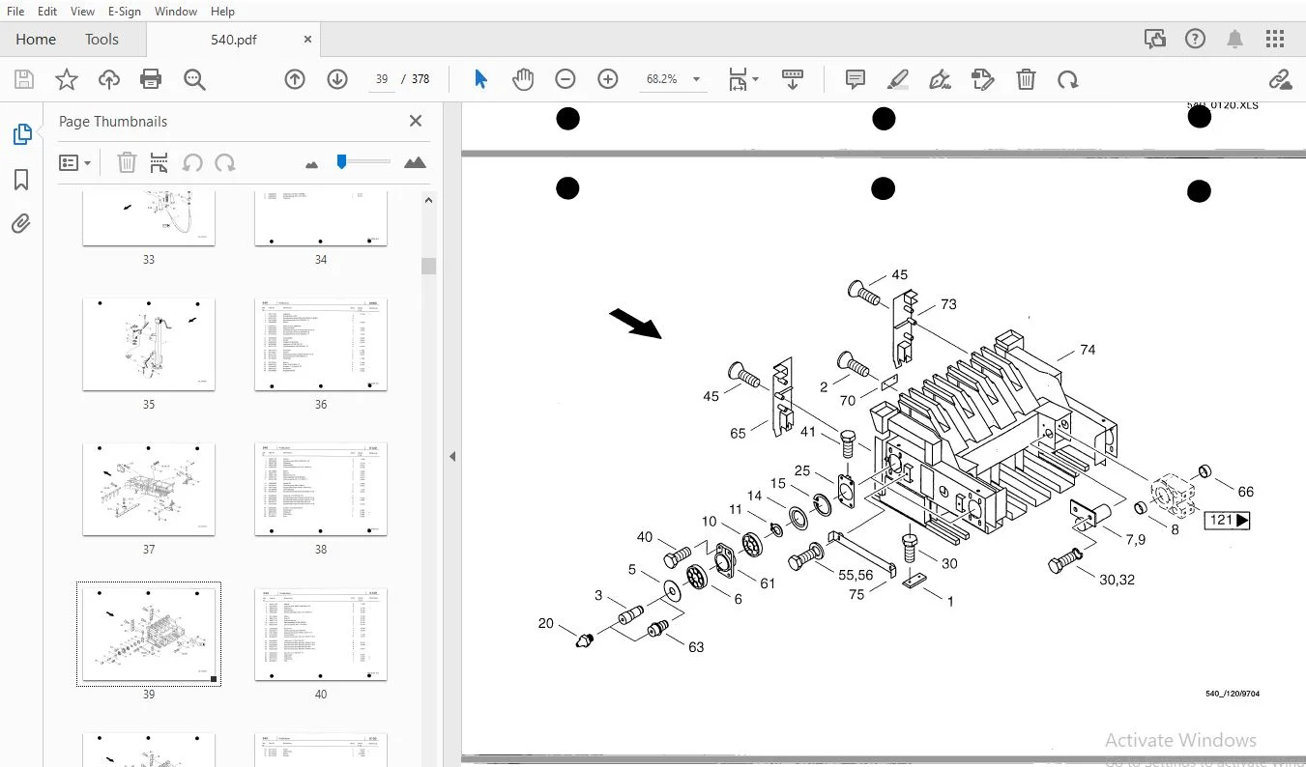The image size is (1306, 767).
Task: Select the page 37 thumbnail
Action: coord(149,489)
